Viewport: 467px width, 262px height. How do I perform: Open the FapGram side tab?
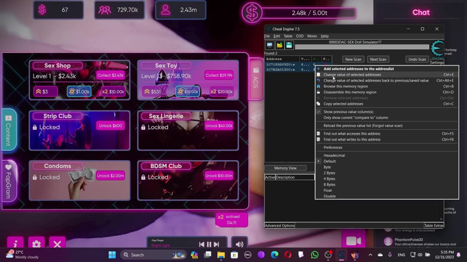coord(8,181)
